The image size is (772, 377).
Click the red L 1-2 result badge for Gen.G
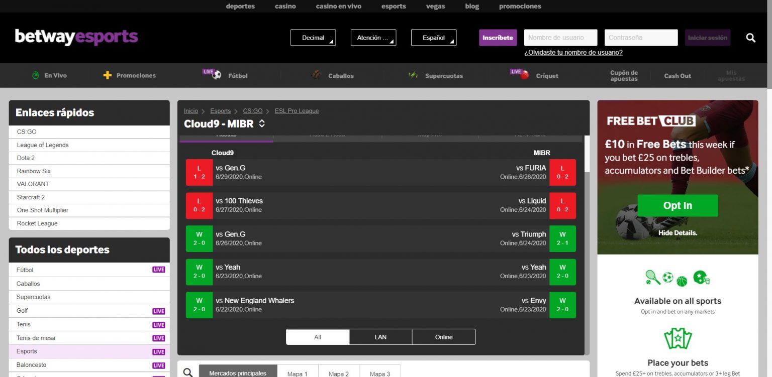pos(199,172)
